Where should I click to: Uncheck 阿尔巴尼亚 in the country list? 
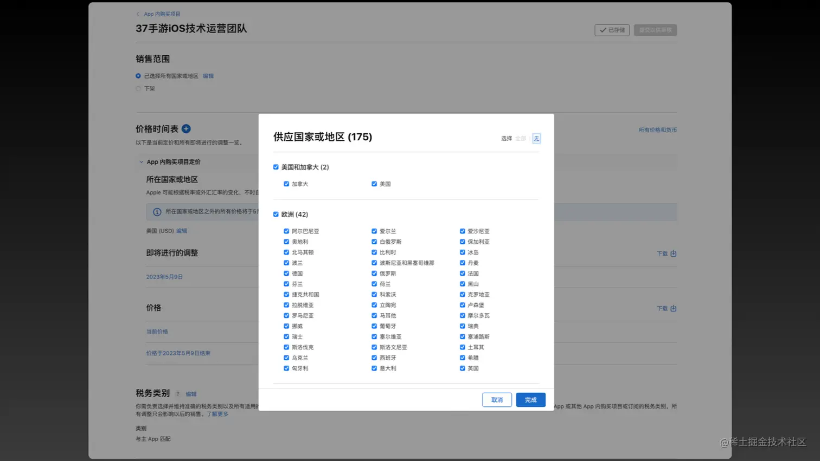(286, 231)
